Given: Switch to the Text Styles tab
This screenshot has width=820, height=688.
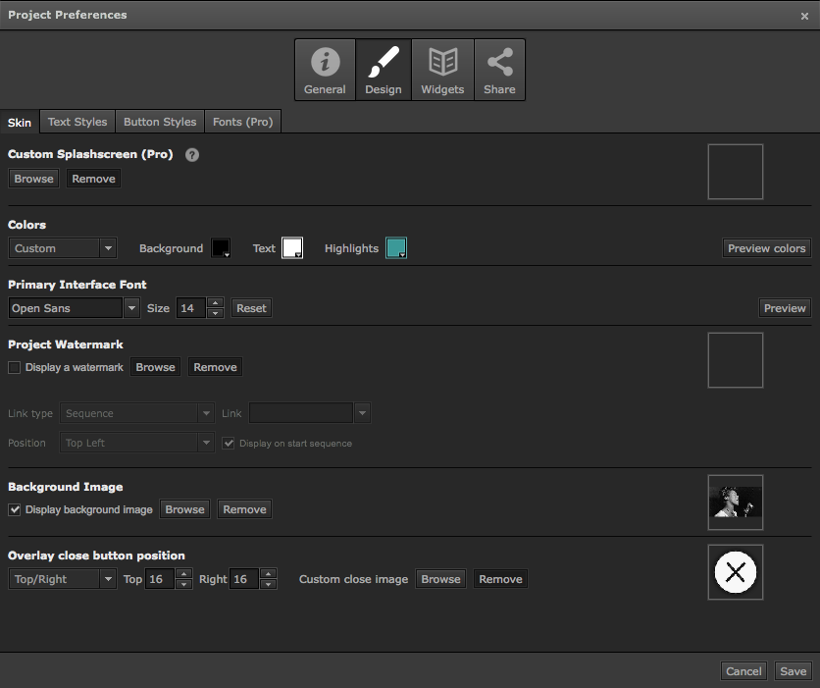Looking at the screenshot, I should pyautogui.click(x=77, y=122).
